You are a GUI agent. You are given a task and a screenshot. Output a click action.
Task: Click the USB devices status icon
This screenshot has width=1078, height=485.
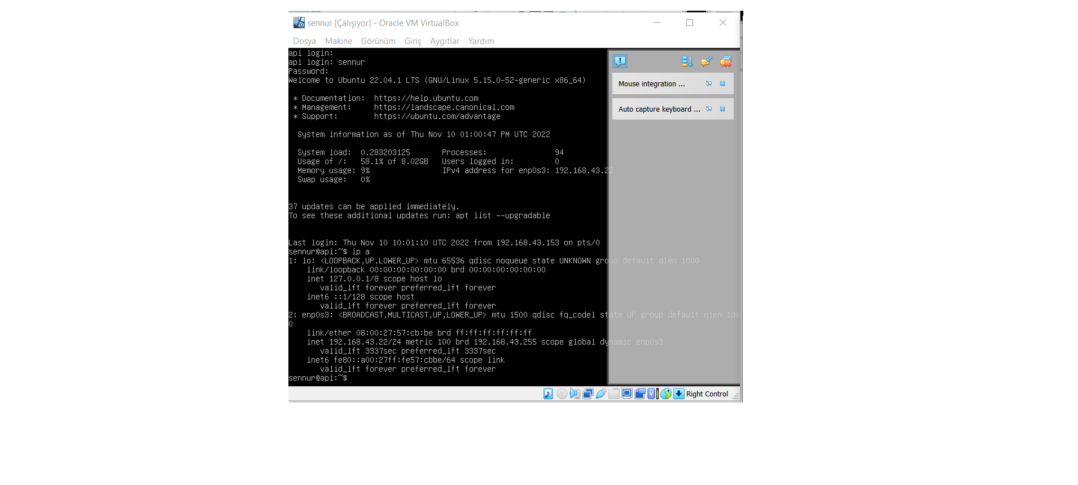(x=601, y=394)
